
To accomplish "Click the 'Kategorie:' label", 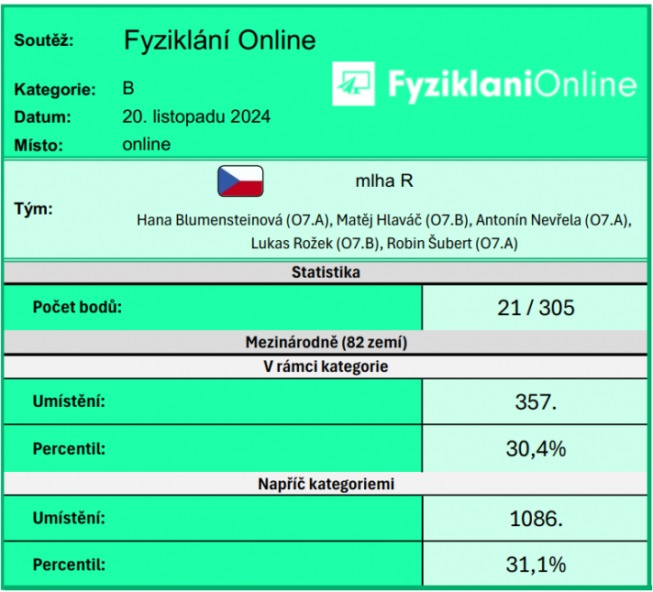I will tap(55, 90).
